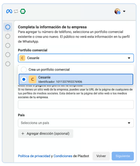Click the last step circle in sidebar
Viewport: 140px width, 166px height.
(x=8, y=64)
